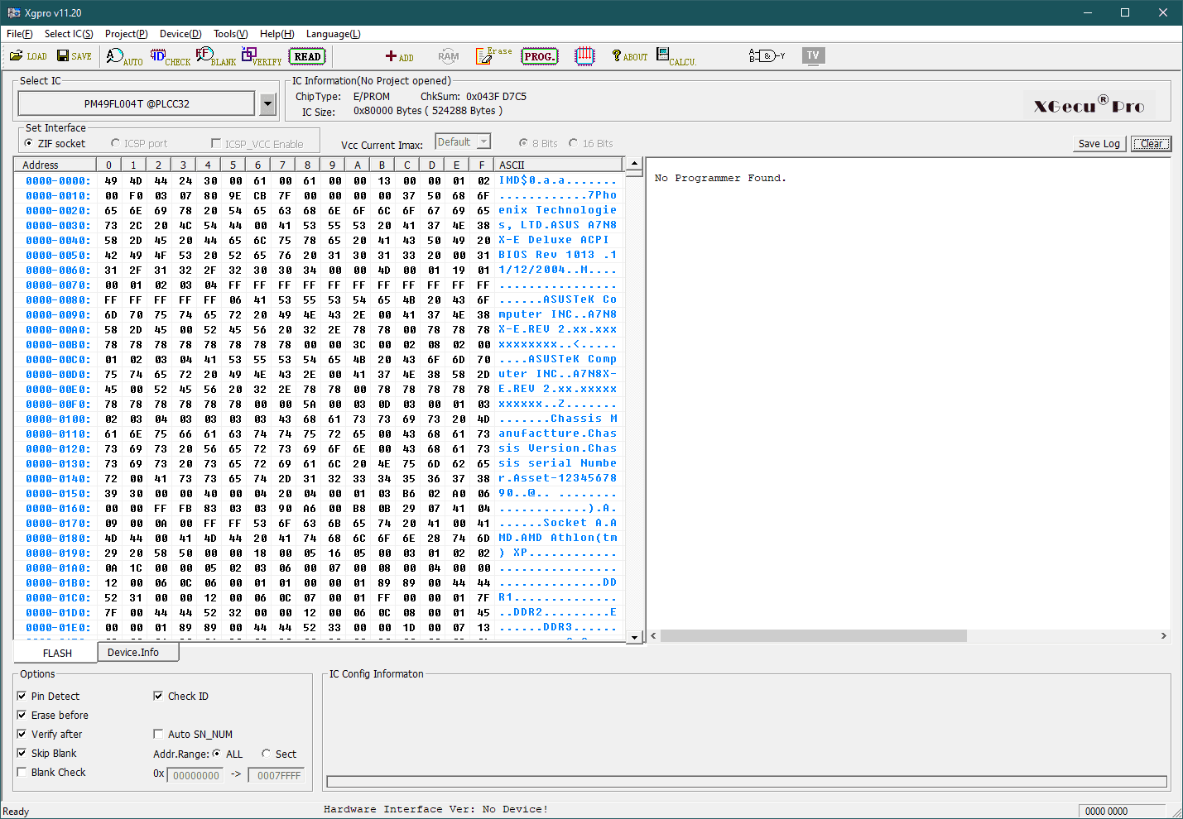The width and height of the screenshot is (1183, 819).
Task: Toggle the ICSP_VCC Enable checkbox
Action: 216,143
